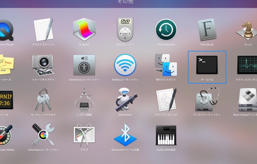Open Time Machine

coord(166,30)
